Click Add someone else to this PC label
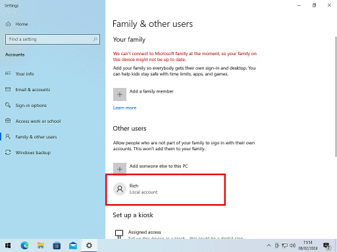Viewport: 337px width, 252px height. (159, 166)
